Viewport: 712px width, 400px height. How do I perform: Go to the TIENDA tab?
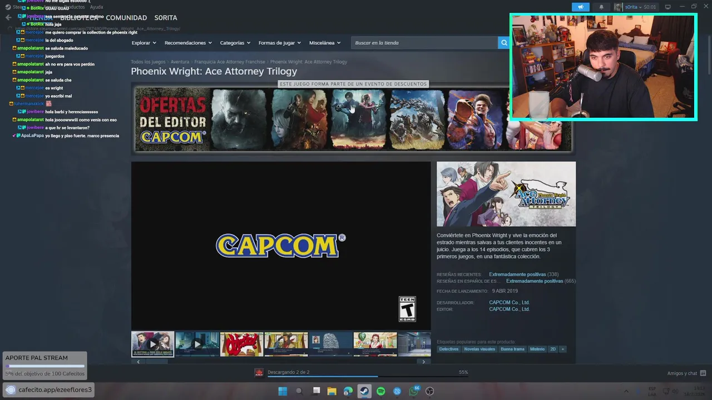click(x=41, y=18)
